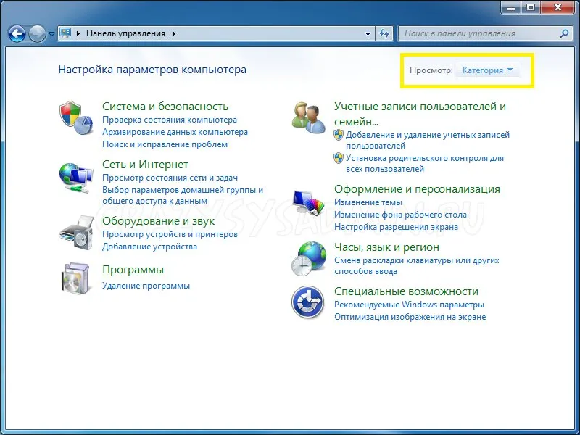Click Настройка разрешения экрана link
Screen dimensions: 580x435
pyautogui.click(x=396, y=227)
